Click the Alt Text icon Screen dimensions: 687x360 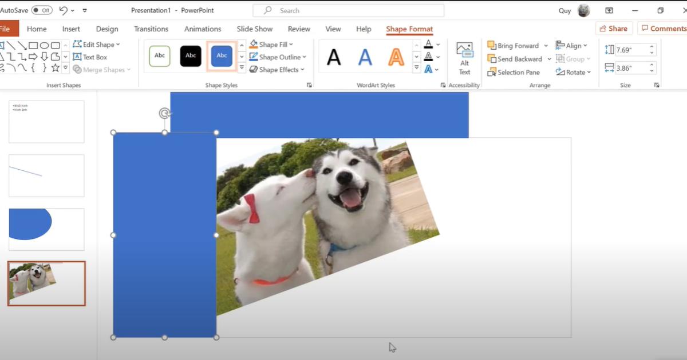click(x=464, y=58)
